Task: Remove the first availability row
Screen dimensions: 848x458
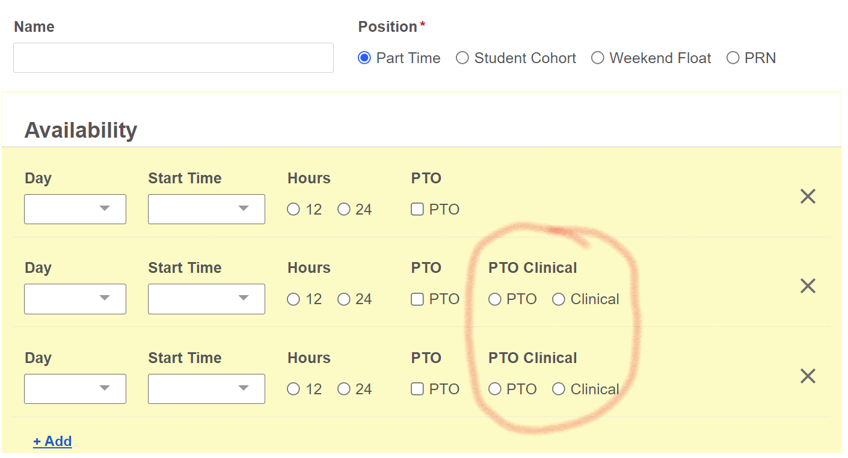Action: point(808,197)
